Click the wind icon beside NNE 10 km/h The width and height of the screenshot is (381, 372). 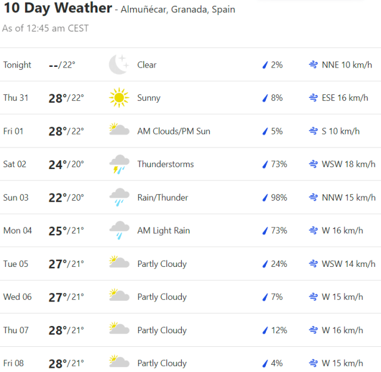pos(313,64)
